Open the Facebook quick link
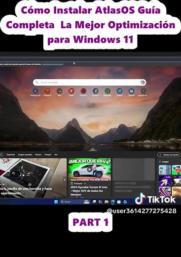 point(95,91)
